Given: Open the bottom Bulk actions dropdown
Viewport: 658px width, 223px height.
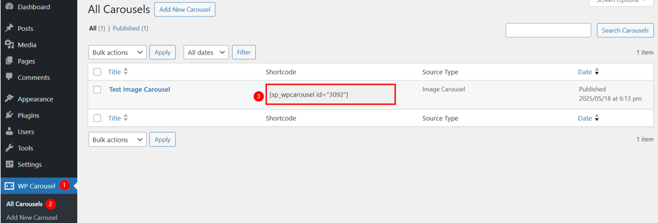Looking at the screenshot, I should 118,139.
